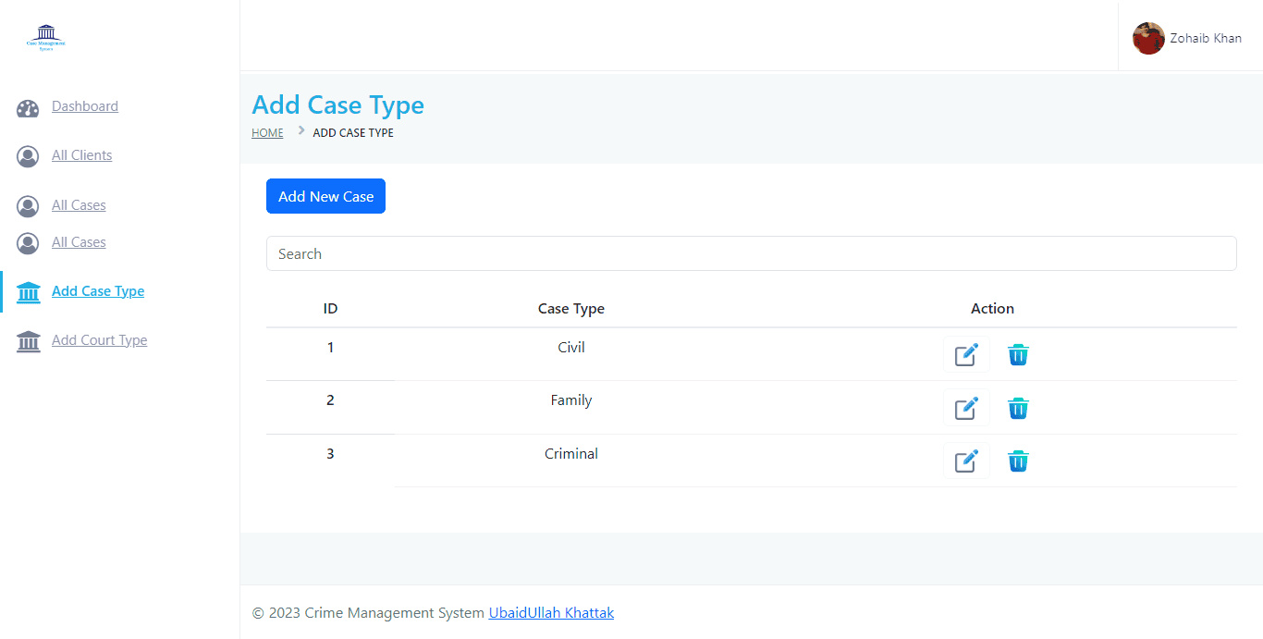Edit the Civil case type
The image size is (1263, 639).
(x=965, y=355)
